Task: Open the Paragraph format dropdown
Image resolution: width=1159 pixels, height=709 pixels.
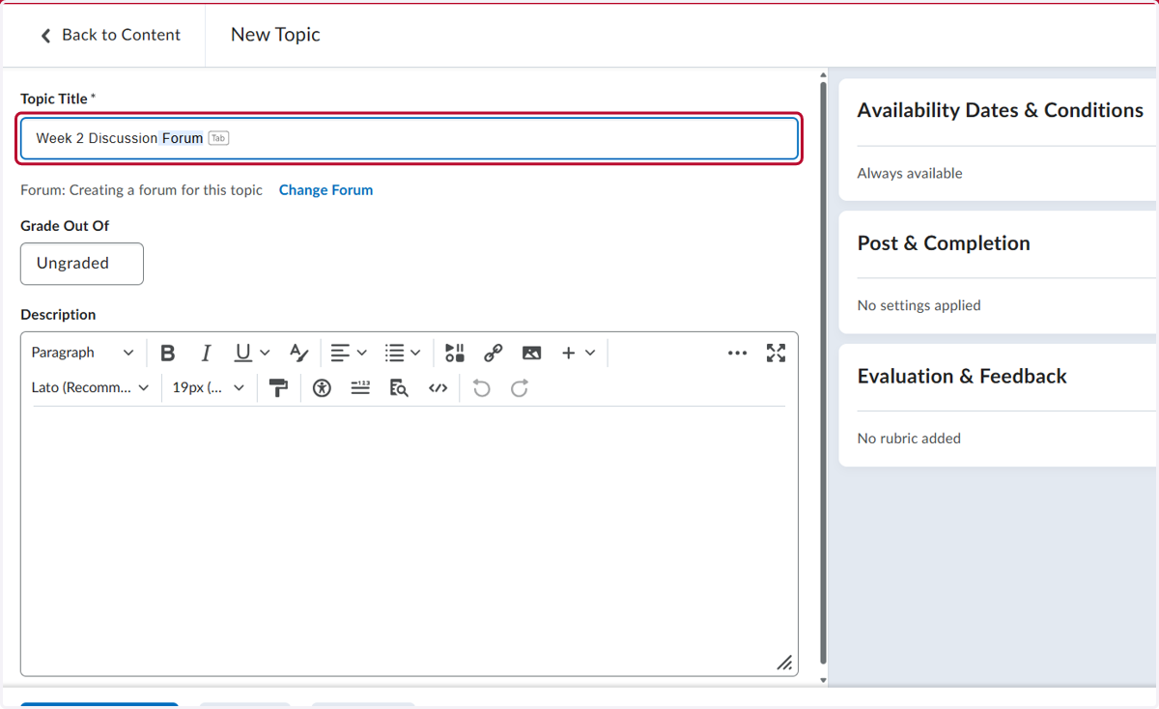Action: (x=83, y=353)
